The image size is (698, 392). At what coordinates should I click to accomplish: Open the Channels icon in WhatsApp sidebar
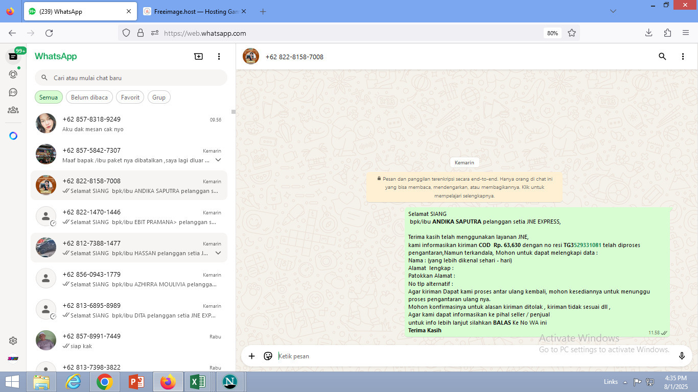[x=13, y=92]
